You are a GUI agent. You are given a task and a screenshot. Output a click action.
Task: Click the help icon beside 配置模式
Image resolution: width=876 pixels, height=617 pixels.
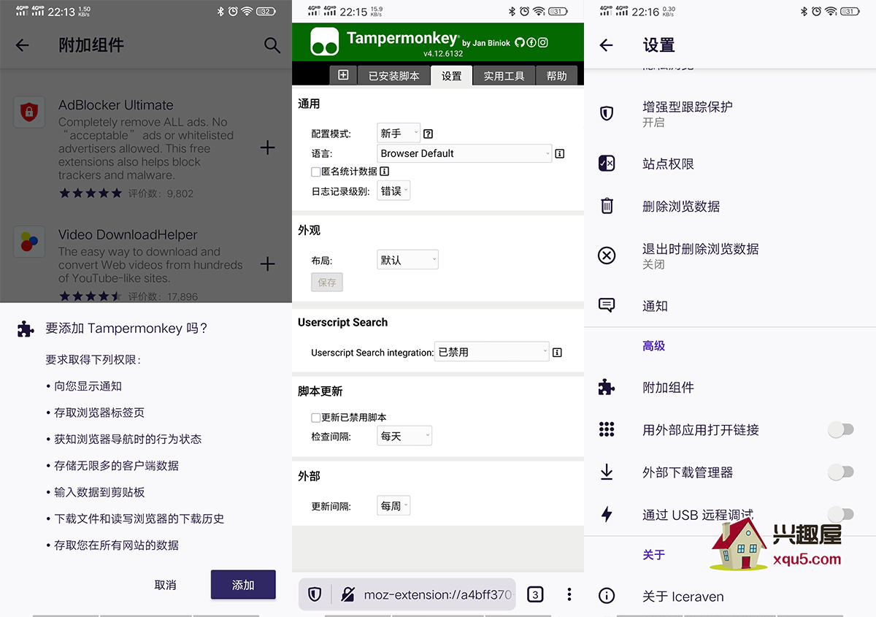[x=429, y=134]
